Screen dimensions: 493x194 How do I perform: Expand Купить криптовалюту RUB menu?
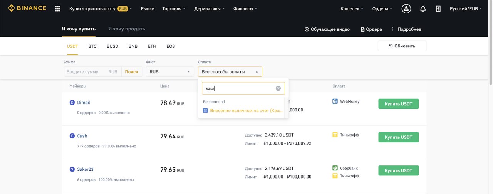click(x=101, y=8)
